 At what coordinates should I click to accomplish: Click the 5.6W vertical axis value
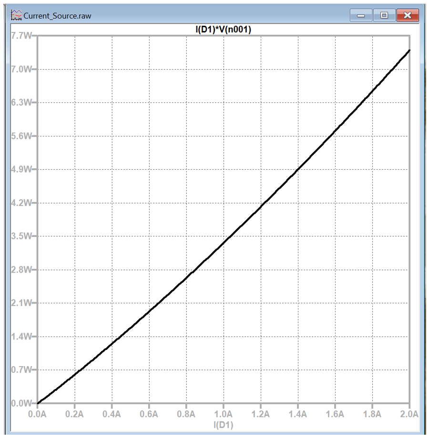(21, 136)
